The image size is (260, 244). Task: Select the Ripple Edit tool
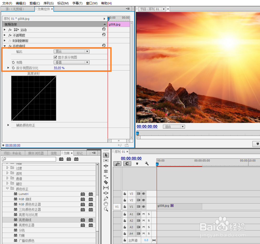(106, 166)
